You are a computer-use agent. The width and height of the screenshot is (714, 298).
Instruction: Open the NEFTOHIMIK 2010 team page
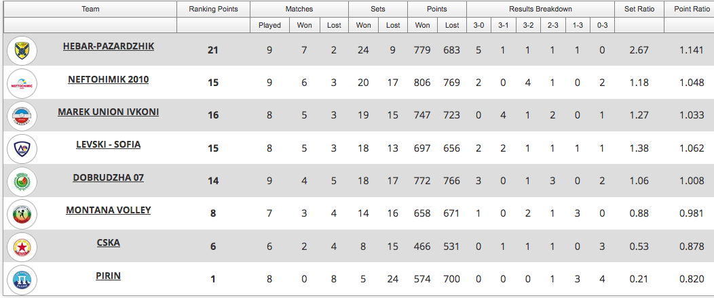click(109, 79)
